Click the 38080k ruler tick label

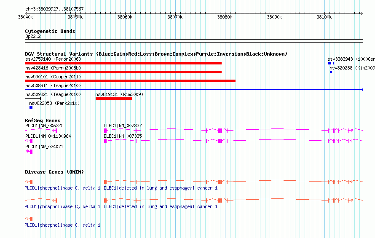225,17
